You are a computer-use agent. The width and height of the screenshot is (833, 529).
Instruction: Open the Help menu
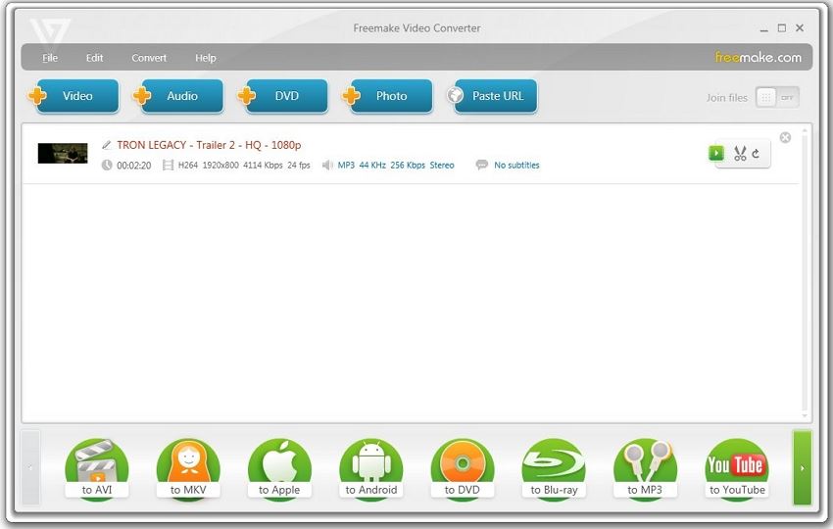(x=205, y=58)
